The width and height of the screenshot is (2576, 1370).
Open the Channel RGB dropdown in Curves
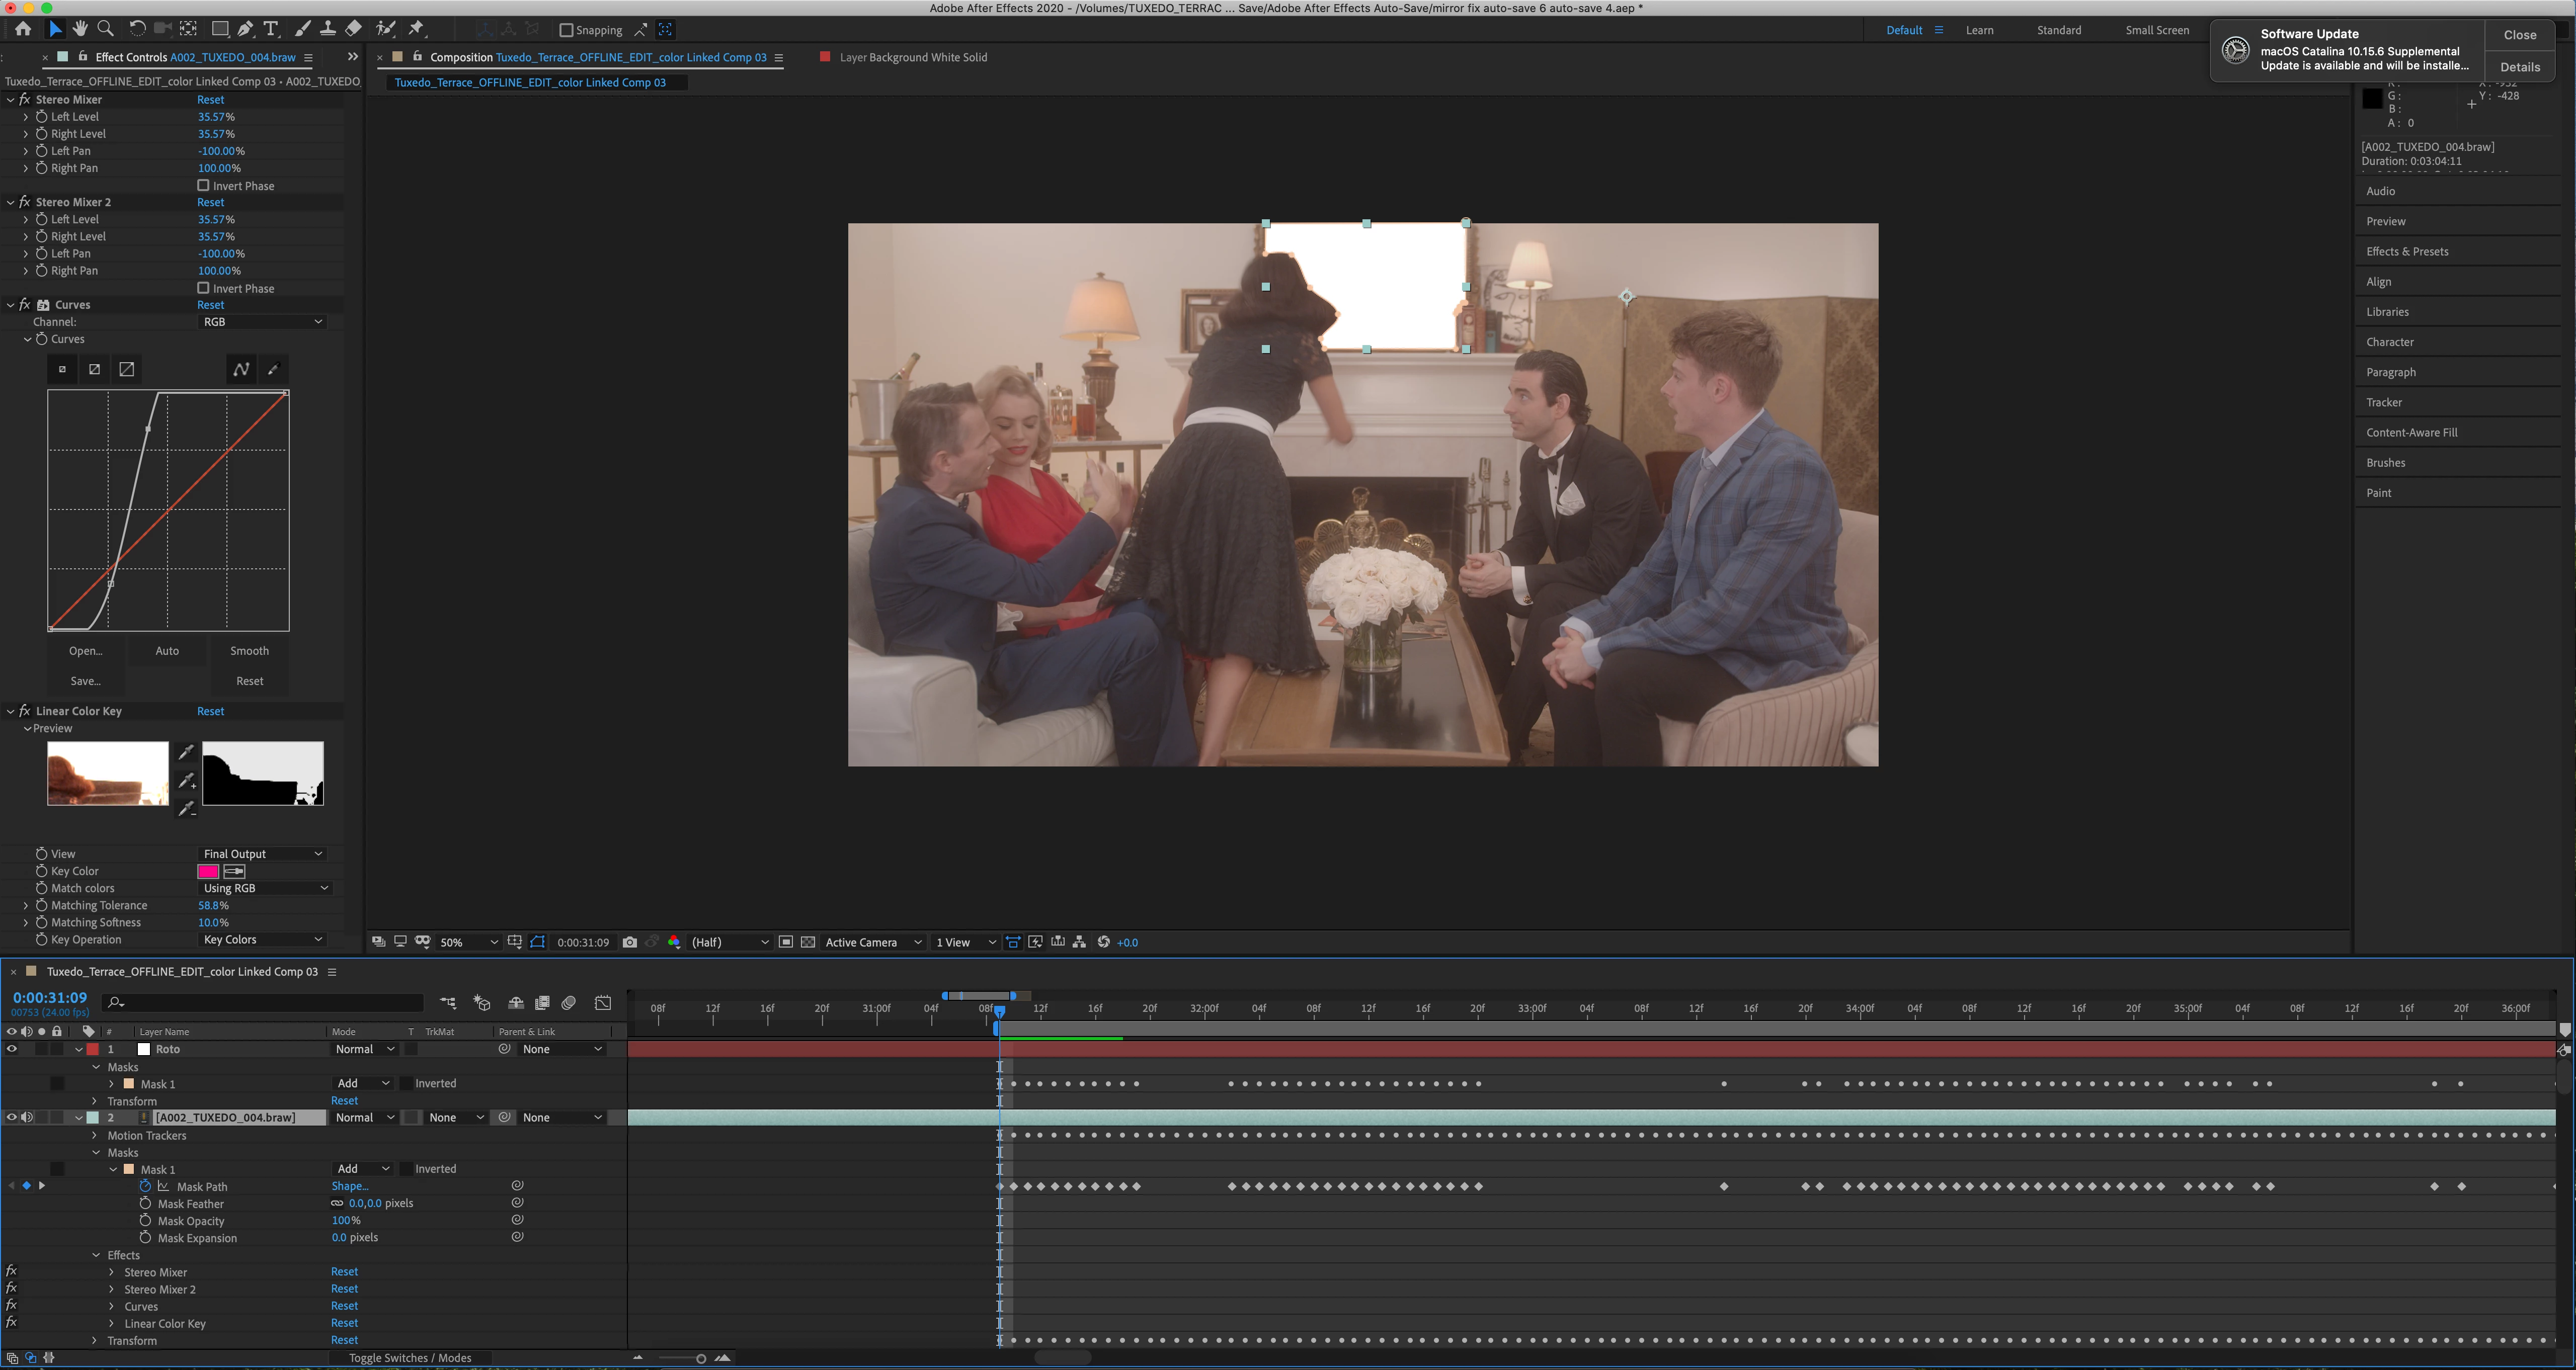pos(262,322)
